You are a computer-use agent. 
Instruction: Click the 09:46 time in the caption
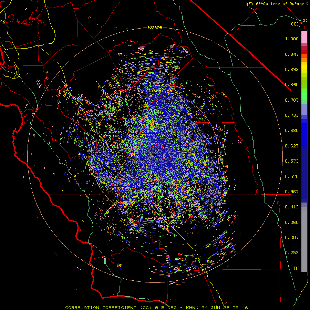tap(240, 308)
